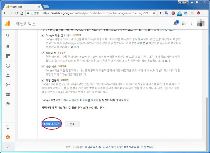Viewport: 210px width, 153px height.
Task: Click the 취소 button
Action: [x=72, y=124]
